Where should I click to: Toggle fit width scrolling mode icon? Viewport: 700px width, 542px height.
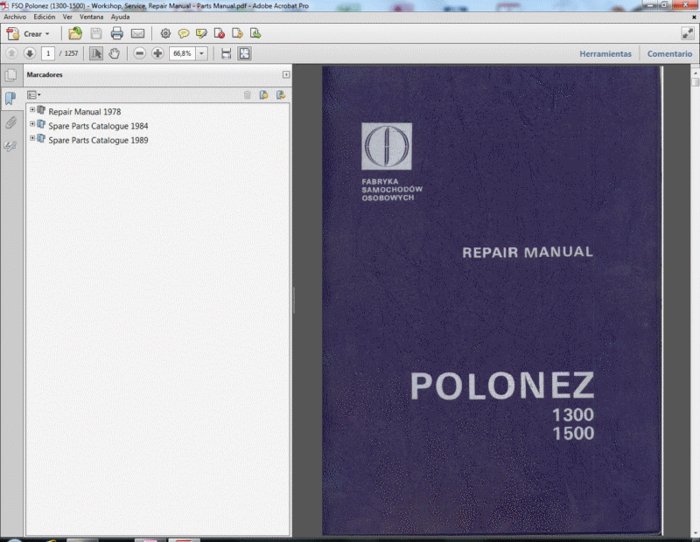[x=227, y=53]
